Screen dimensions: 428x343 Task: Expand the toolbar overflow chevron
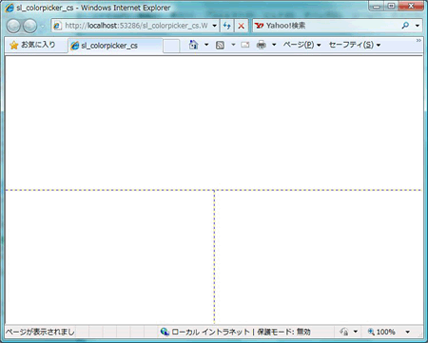[418, 40]
